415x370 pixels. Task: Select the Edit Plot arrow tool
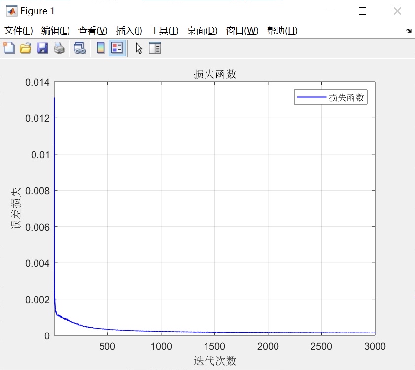(138, 48)
